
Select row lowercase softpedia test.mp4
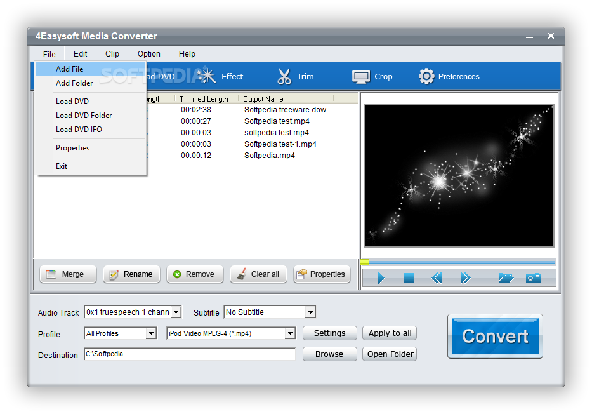coord(277,133)
